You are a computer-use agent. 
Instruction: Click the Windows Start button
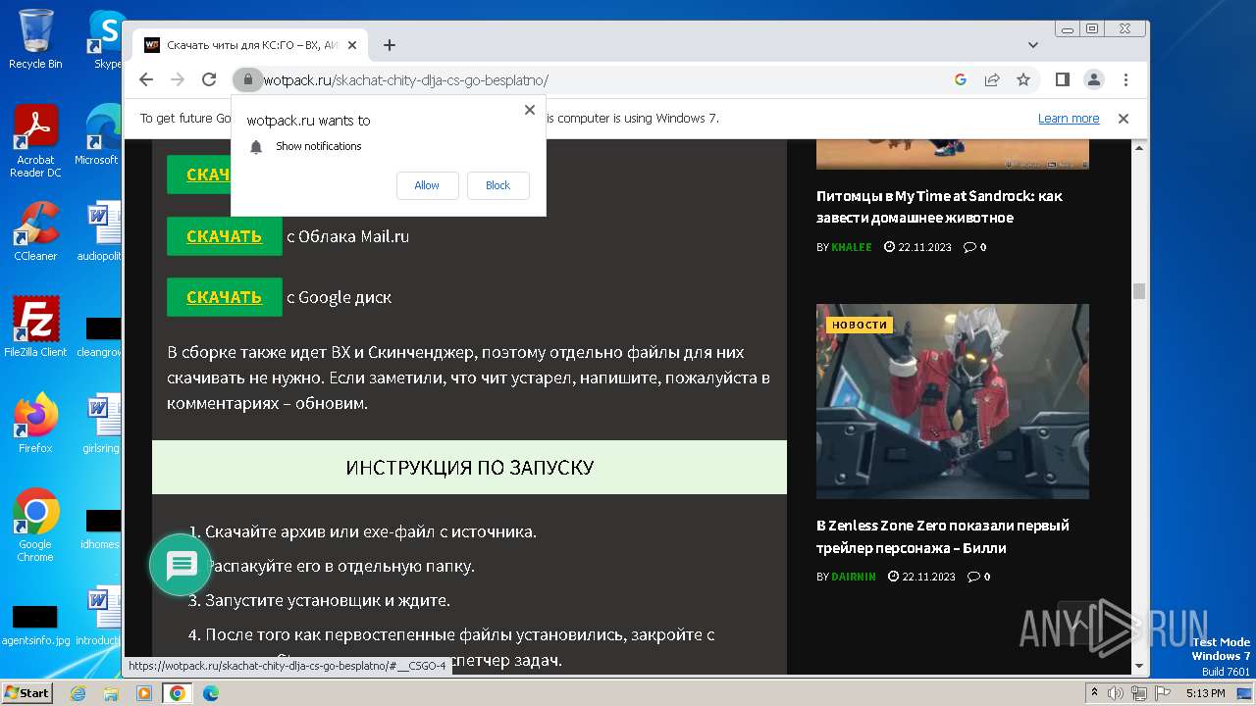click(x=26, y=693)
